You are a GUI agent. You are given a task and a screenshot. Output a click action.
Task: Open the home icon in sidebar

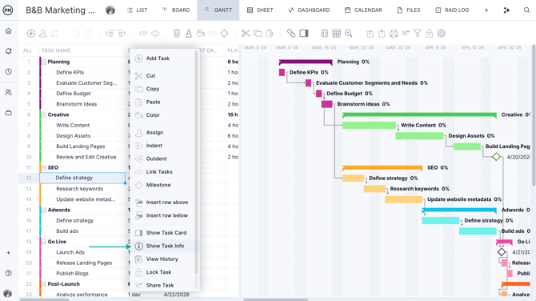(x=9, y=30)
